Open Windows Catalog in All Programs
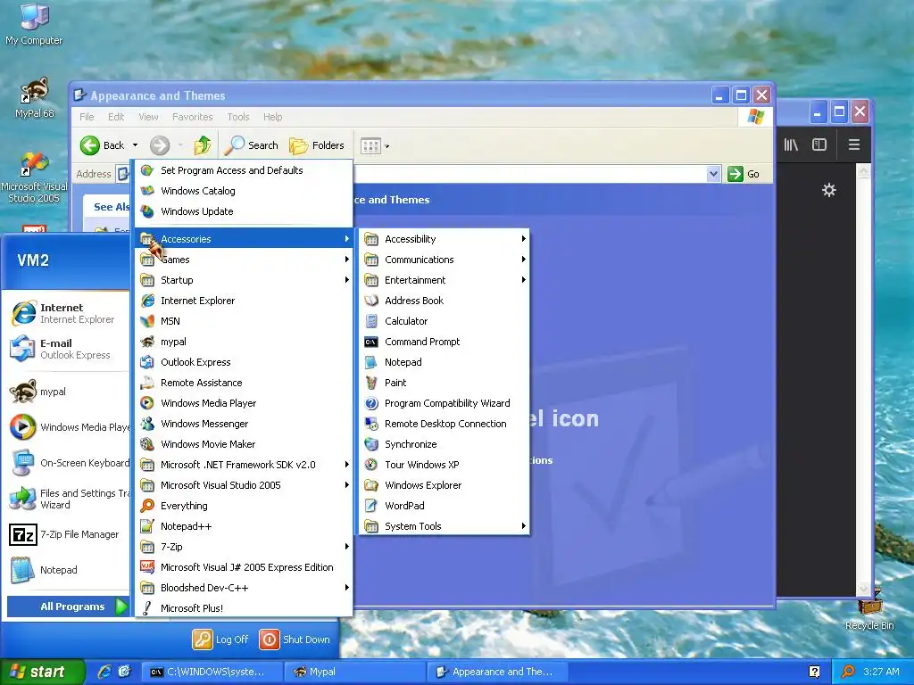Image resolution: width=914 pixels, height=685 pixels. click(244, 191)
